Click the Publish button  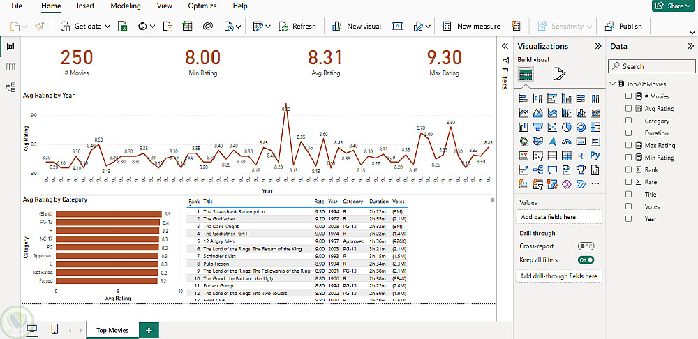623,27
